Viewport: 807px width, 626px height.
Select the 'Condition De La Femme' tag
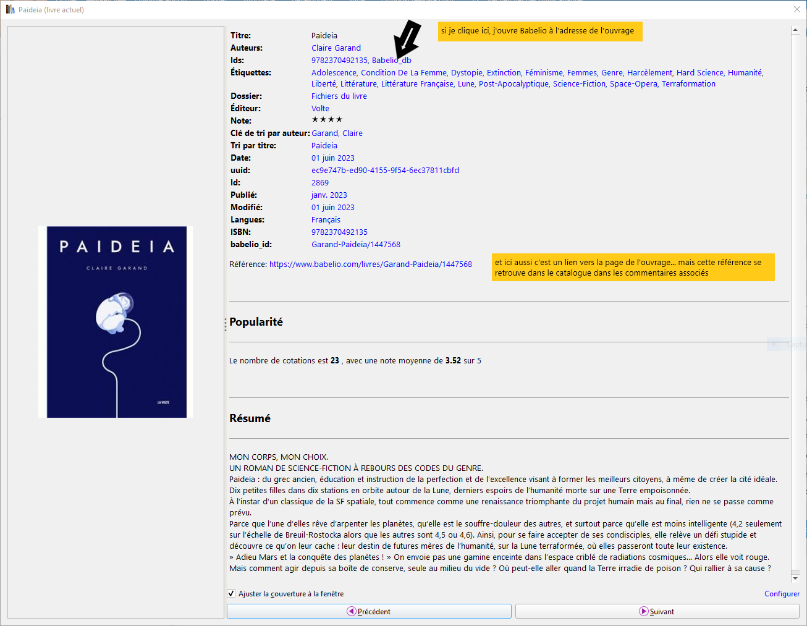(403, 72)
